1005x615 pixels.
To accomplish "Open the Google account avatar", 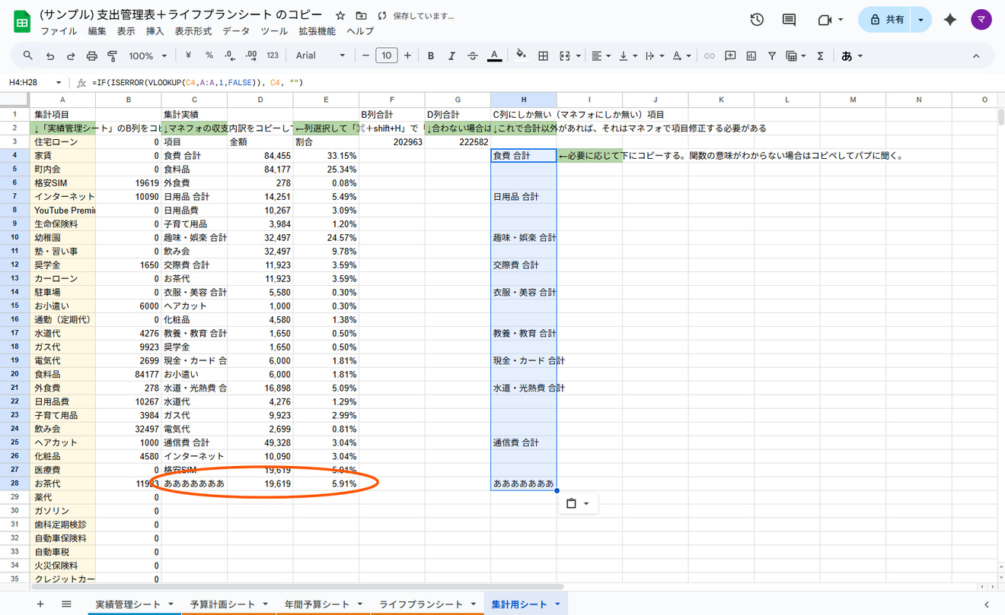I will (x=981, y=20).
